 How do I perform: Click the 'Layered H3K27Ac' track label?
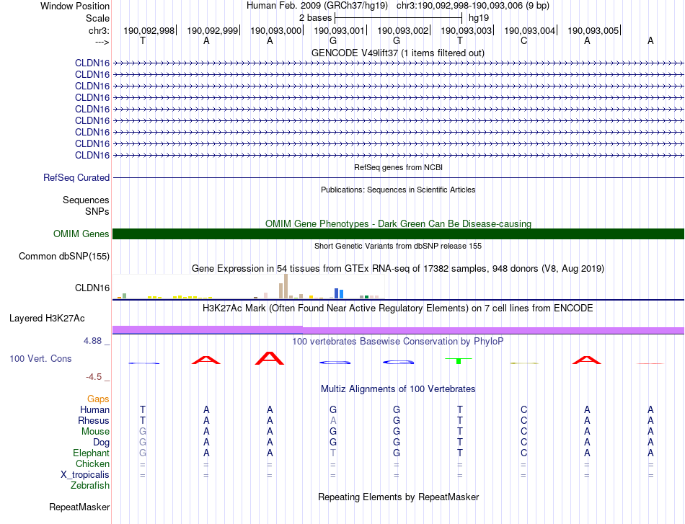pyautogui.click(x=47, y=319)
